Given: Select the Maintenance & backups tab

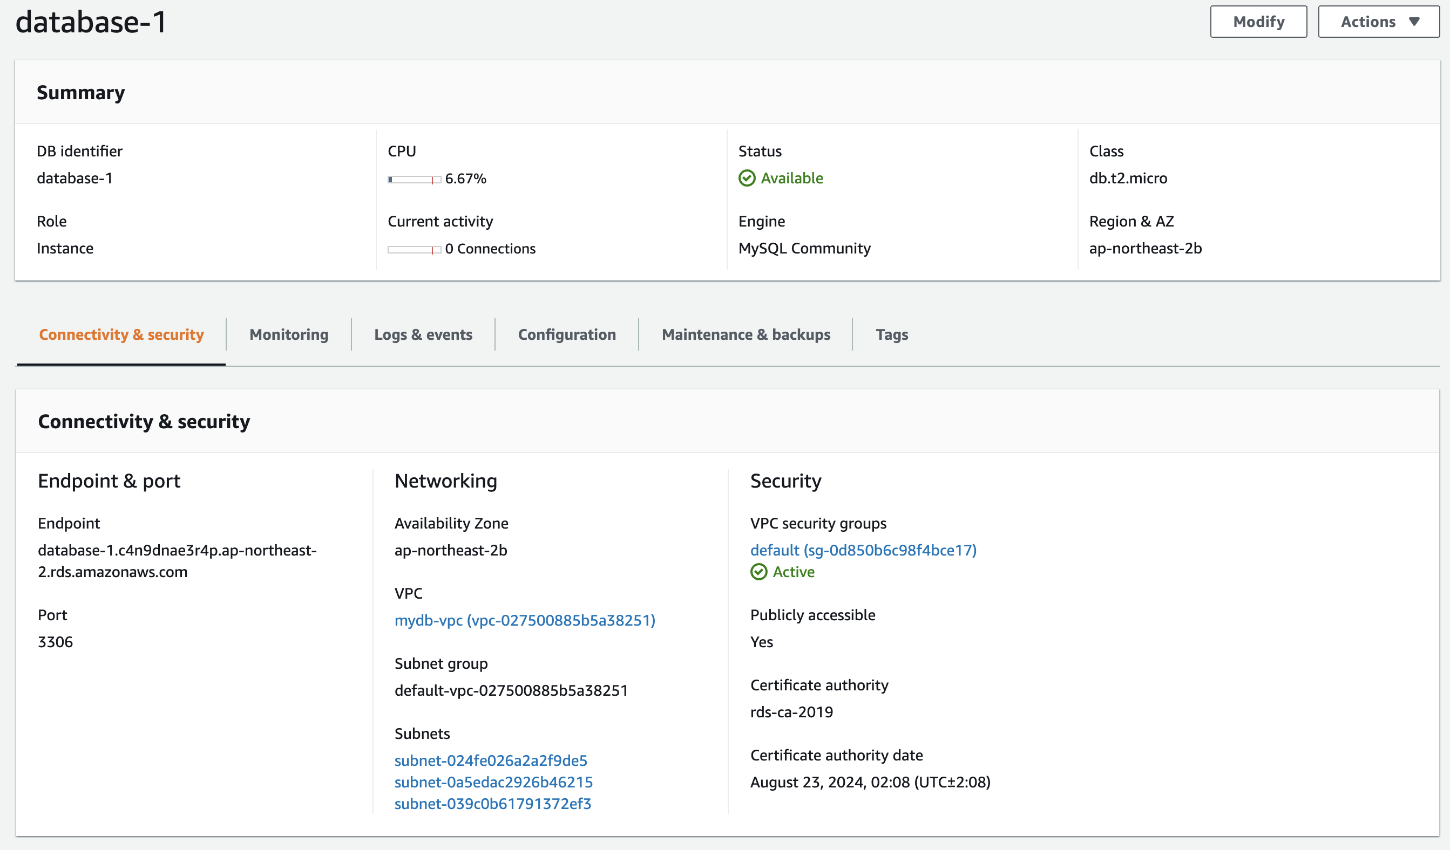Looking at the screenshot, I should tap(746, 334).
